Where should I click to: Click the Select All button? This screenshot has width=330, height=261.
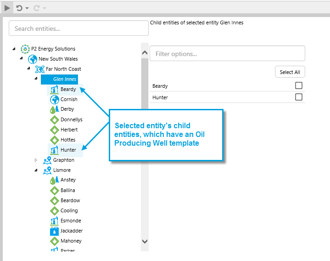tap(290, 72)
